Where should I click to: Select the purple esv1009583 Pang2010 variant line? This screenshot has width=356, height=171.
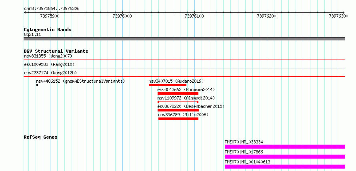coord(184,68)
